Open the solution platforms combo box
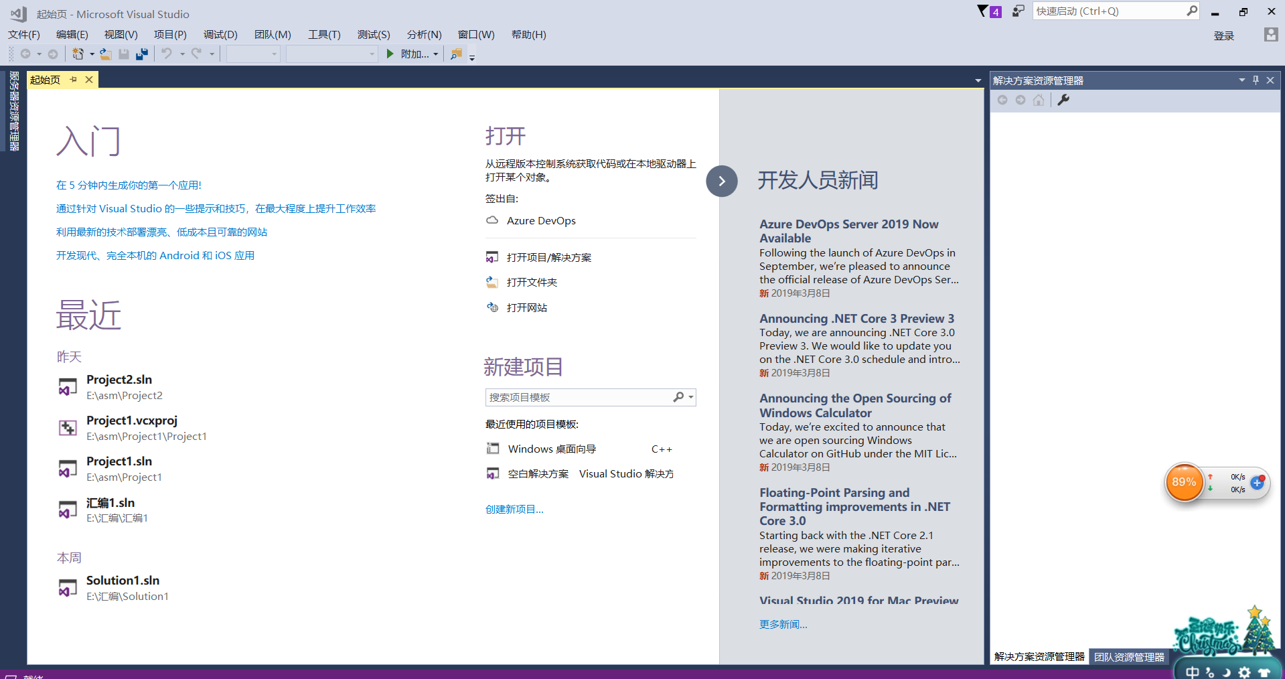This screenshot has height=679, width=1285. click(x=331, y=54)
